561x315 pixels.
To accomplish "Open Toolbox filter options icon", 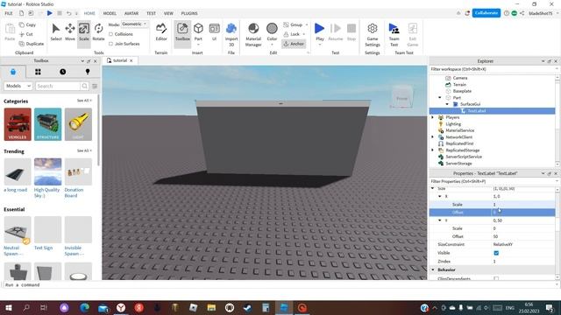I will point(95,86).
